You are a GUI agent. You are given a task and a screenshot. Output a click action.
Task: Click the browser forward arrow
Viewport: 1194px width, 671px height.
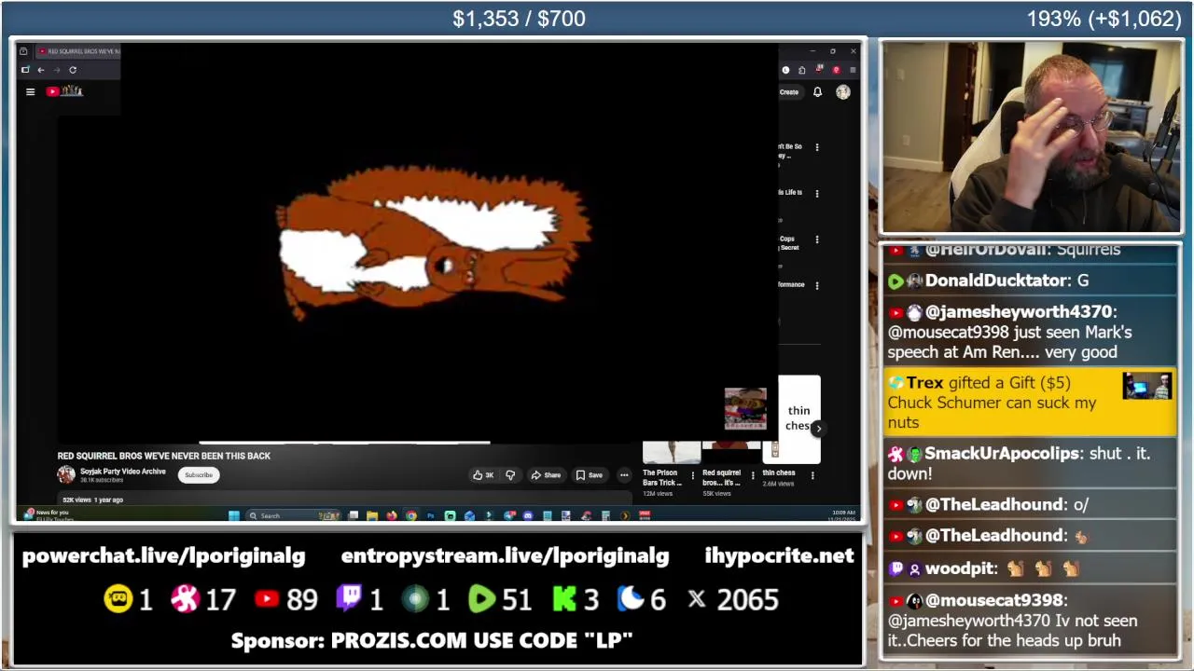(x=56, y=70)
